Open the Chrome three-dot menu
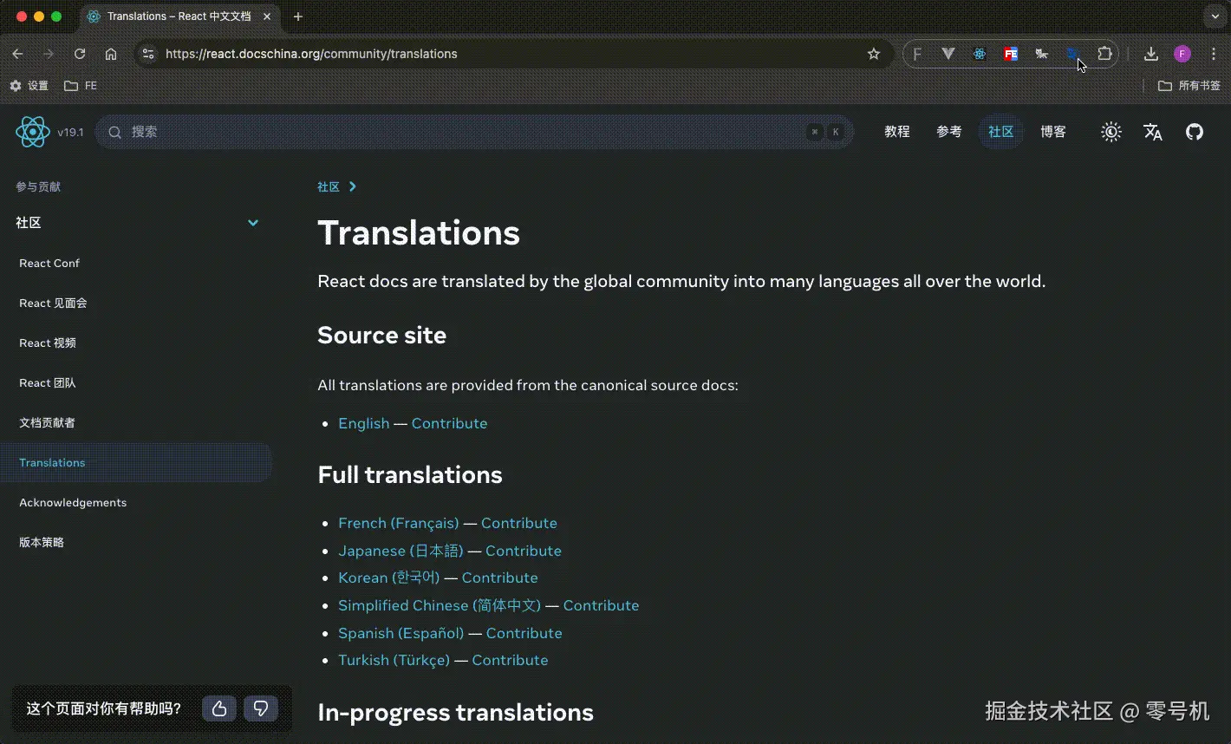This screenshot has height=744, width=1231. tap(1214, 54)
